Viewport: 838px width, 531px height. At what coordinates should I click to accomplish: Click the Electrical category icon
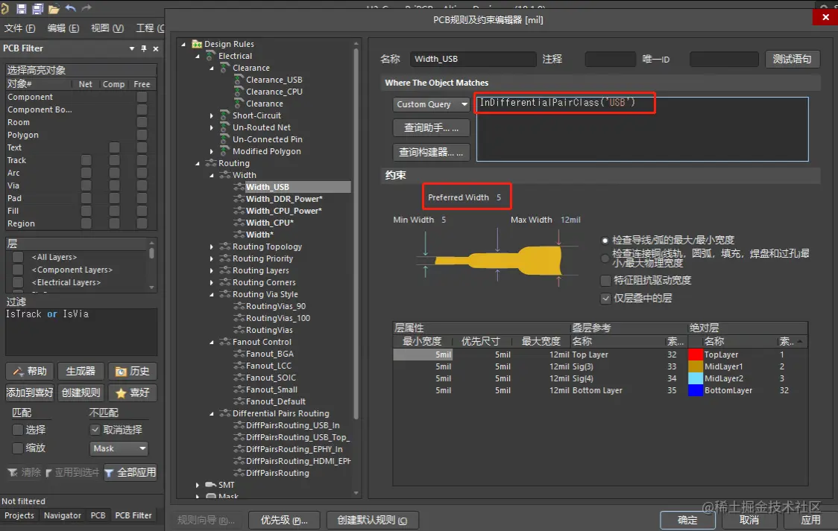point(210,56)
